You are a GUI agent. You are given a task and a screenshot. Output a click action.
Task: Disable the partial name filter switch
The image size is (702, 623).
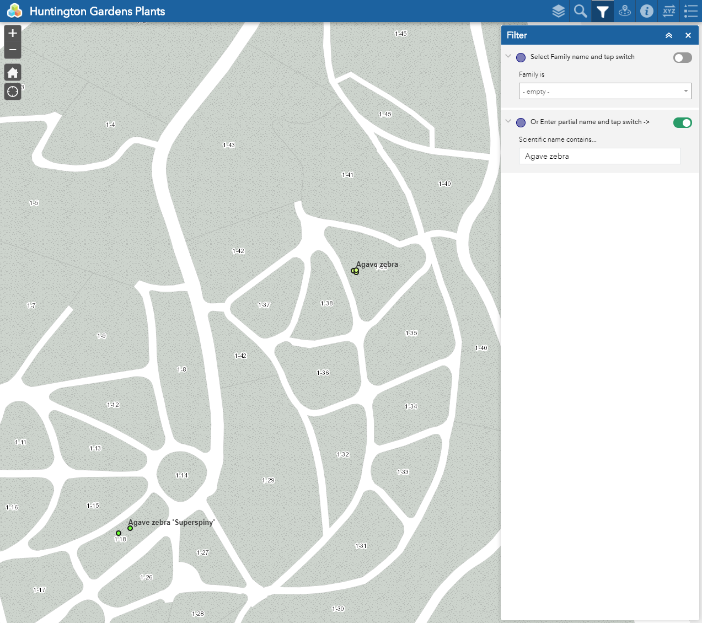tap(682, 122)
